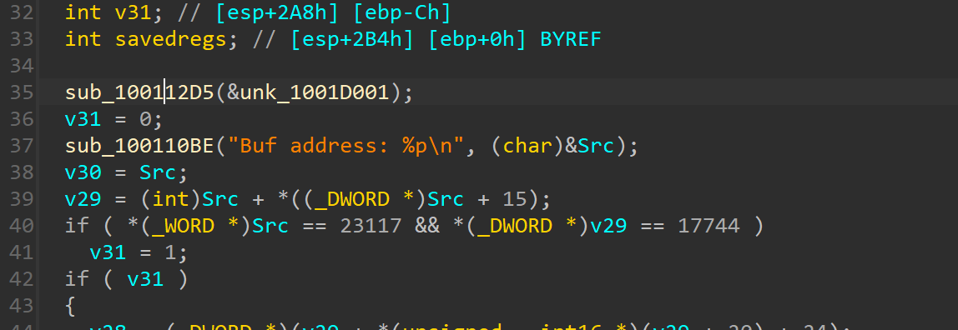Click v29 at the start of line 39
This screenshot has width=958, height=330.
coord(83,199)
